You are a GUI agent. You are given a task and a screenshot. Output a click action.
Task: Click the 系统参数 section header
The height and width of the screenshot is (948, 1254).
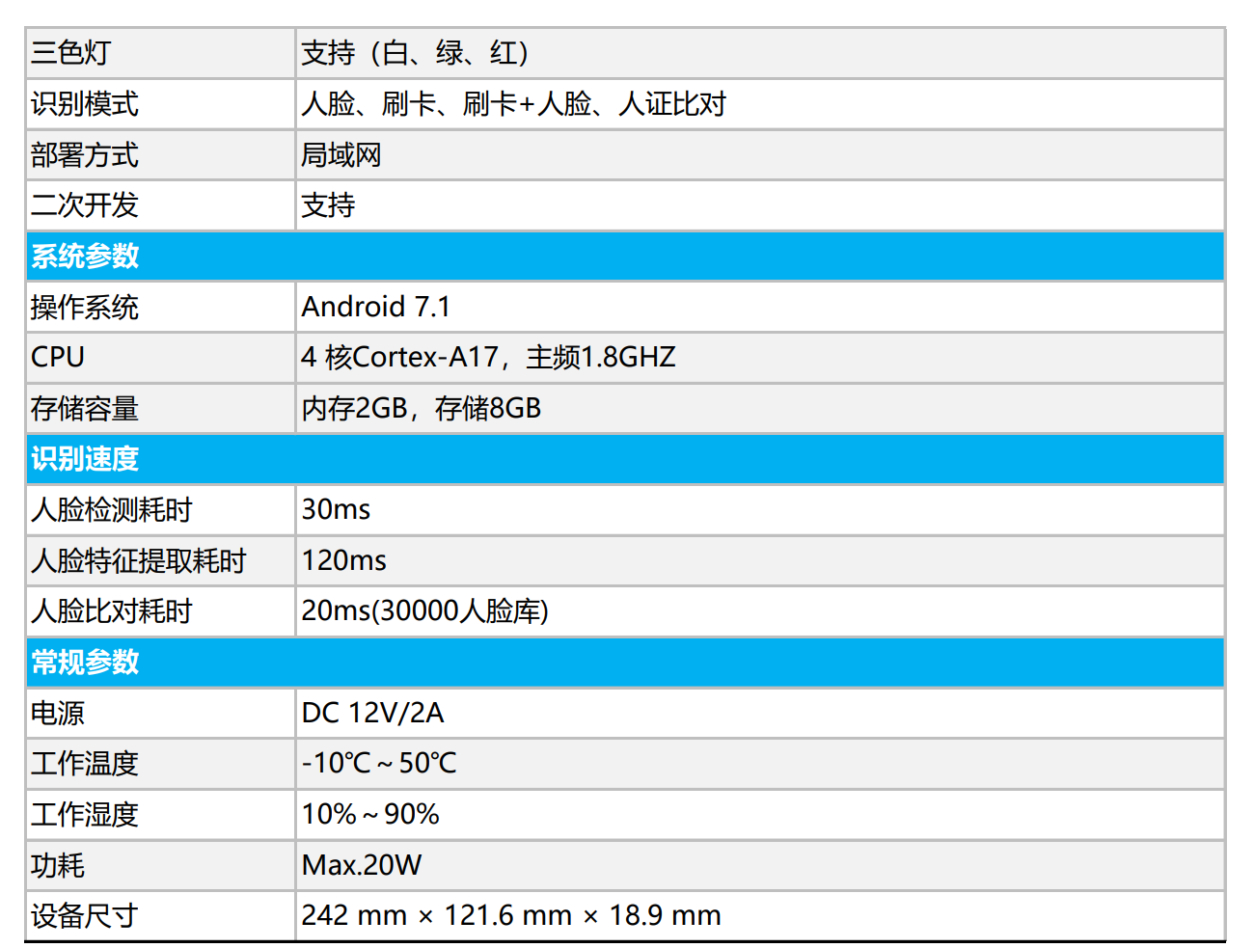[85, 257]
